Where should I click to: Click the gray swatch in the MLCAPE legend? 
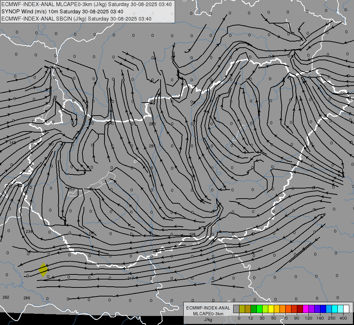236,309
